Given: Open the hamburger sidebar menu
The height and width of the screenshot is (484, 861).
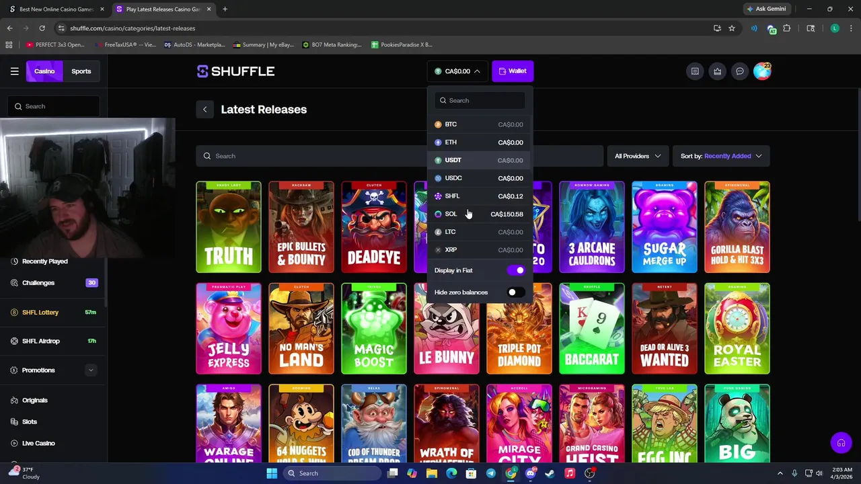Looking at the screenshot, I should 14,71.
